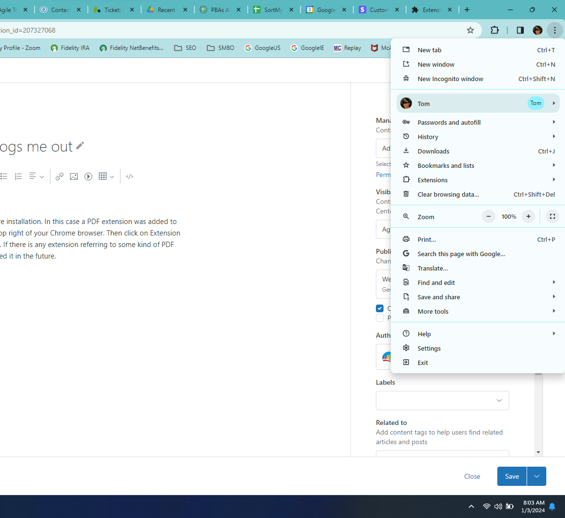Viewport: 565px width, 518px height.
Task: Open the Save button's dropdown arrow
Action: click(537, 476)
